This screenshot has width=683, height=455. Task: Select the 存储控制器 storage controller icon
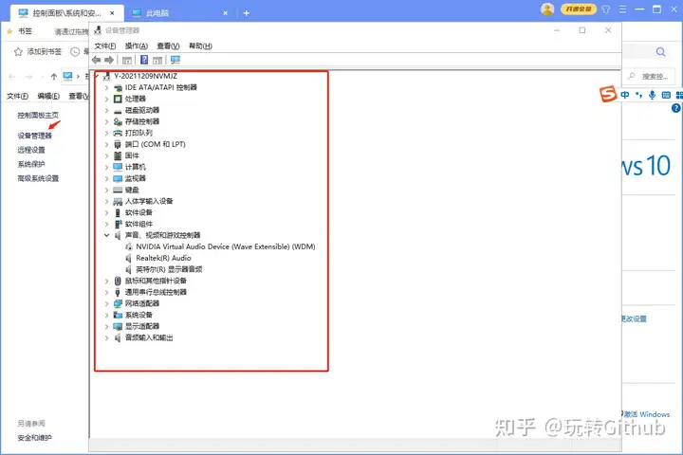tap(118, 121)
